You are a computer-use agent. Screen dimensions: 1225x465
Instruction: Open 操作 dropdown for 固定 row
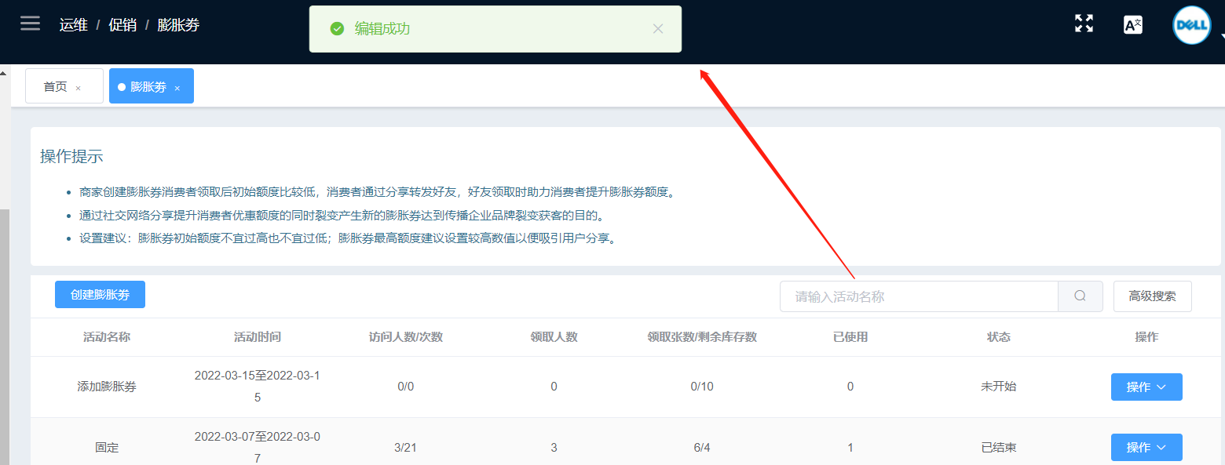[x=1146, y=447]
